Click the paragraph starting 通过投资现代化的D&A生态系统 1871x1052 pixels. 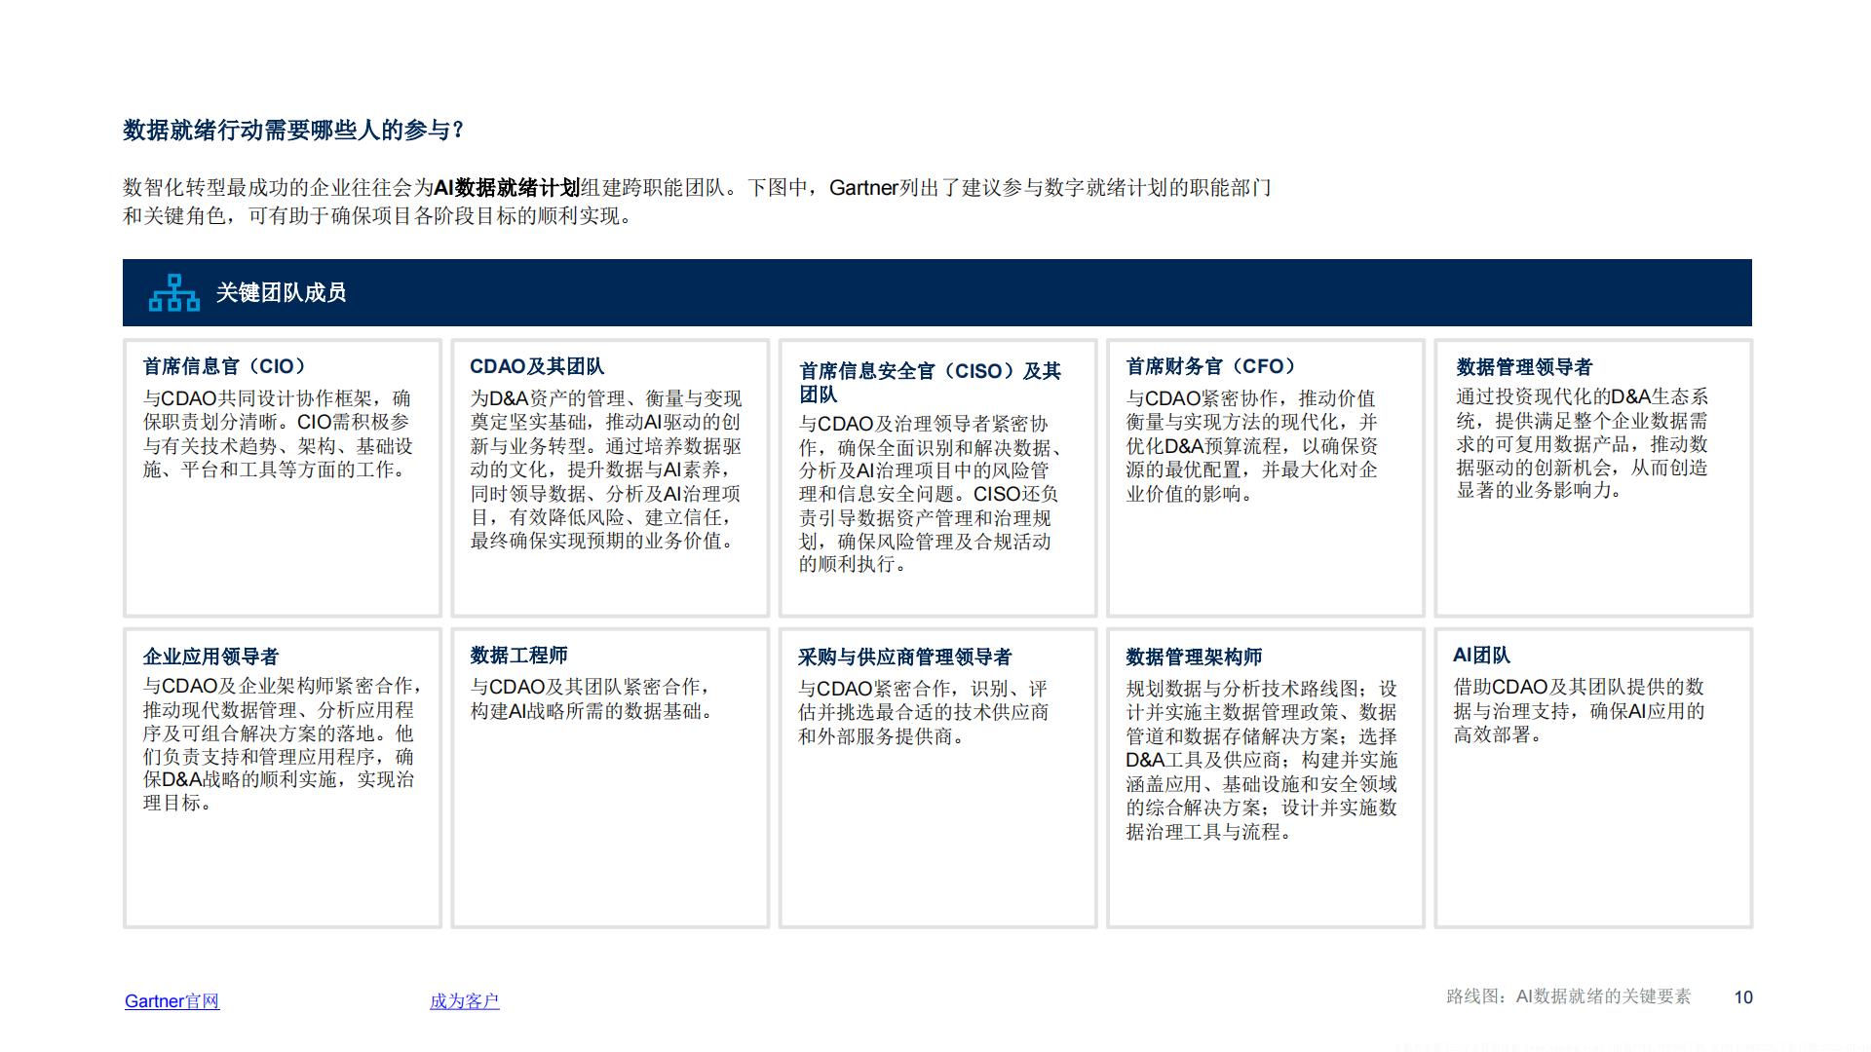1583,443
